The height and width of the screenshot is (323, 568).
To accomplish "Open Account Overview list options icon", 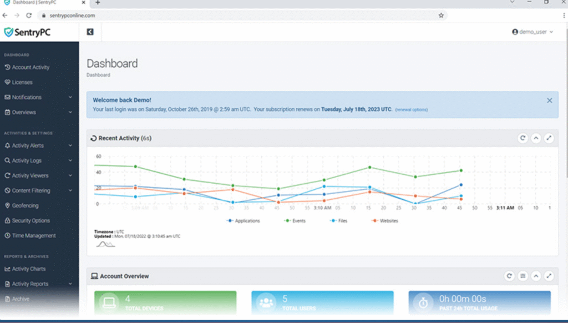I will [523, 276].
